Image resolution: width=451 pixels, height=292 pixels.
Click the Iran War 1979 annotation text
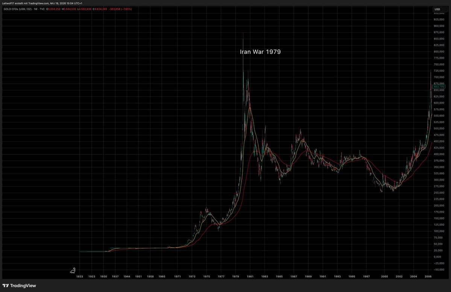pyautogui.click(x=261, y=52)
